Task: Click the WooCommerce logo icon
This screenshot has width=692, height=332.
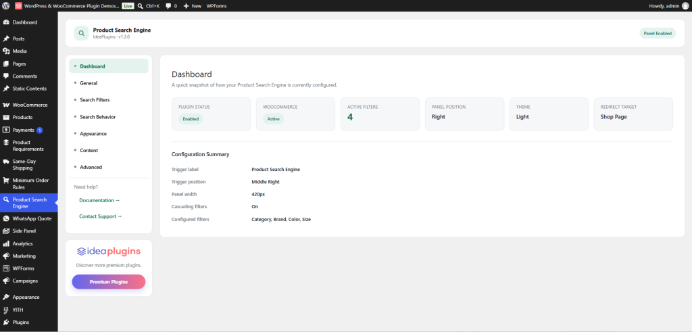Action: pos(6,105)
